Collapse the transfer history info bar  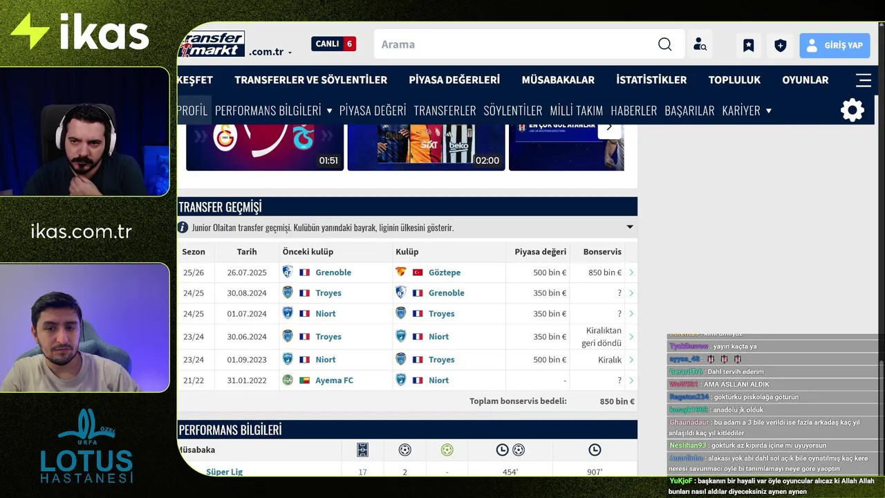click(x=630, y=227)
